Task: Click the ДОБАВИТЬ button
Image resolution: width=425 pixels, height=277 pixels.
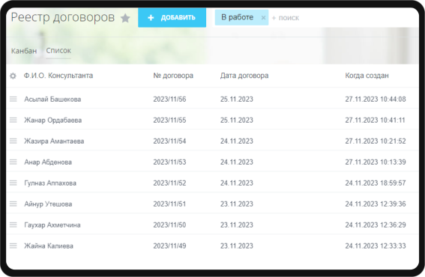Action: click(x=172, y=18)
